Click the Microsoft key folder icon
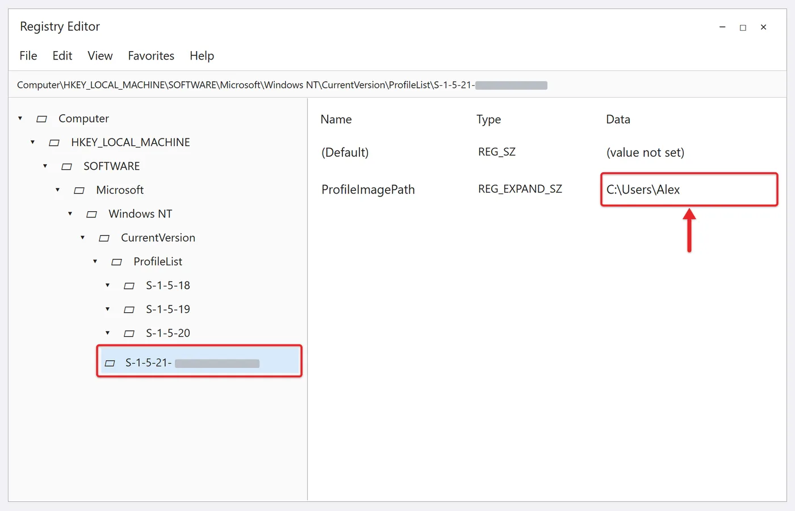 (x=79, y=190)
